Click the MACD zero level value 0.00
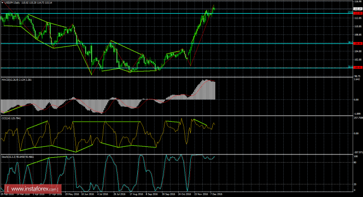 click(x=356, y=100)
